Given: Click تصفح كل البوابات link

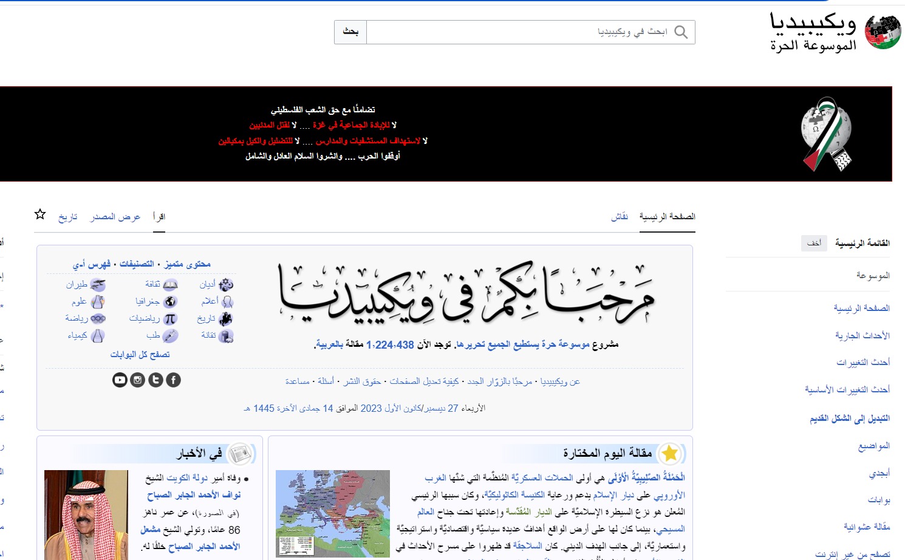Looking at the screenshot, I should 140,354.
